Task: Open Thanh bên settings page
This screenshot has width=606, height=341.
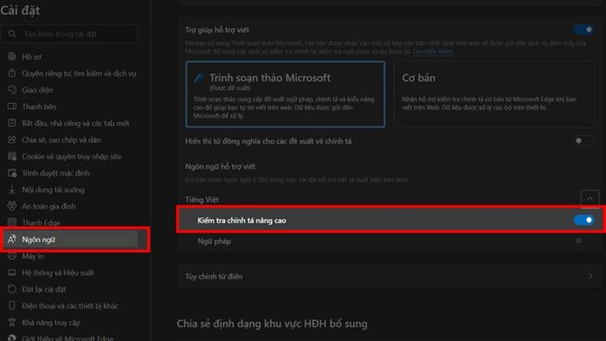Action: (x=39, y=106)
